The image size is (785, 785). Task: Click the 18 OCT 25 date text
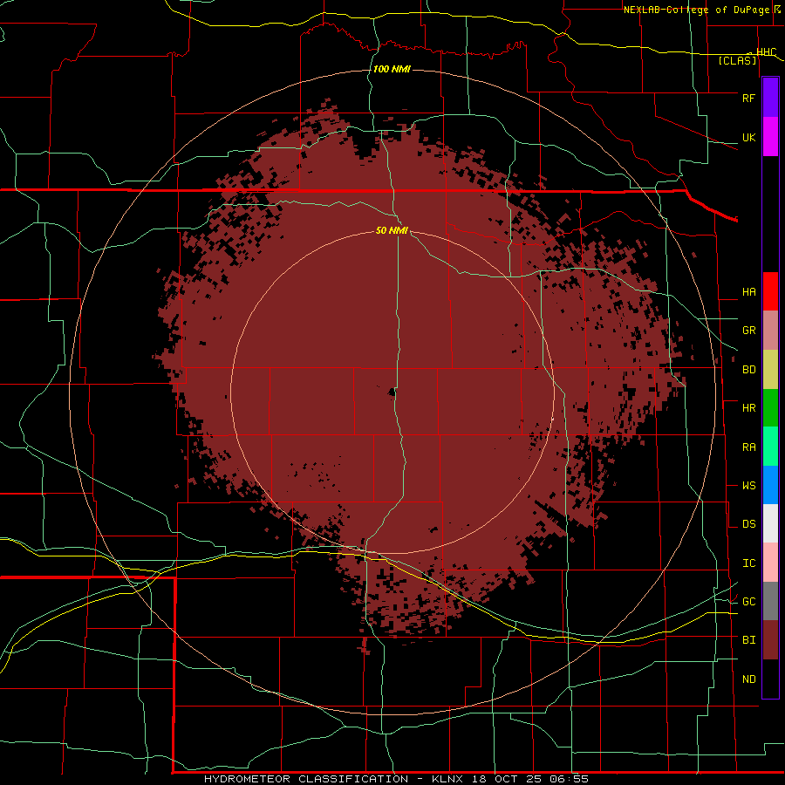(507, 779)
